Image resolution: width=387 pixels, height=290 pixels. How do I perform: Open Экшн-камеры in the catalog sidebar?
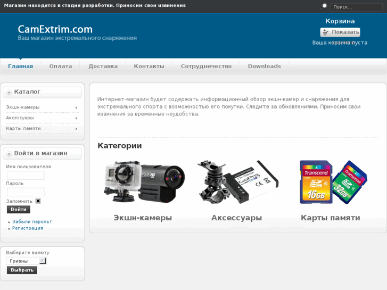(x=23, y=107)
